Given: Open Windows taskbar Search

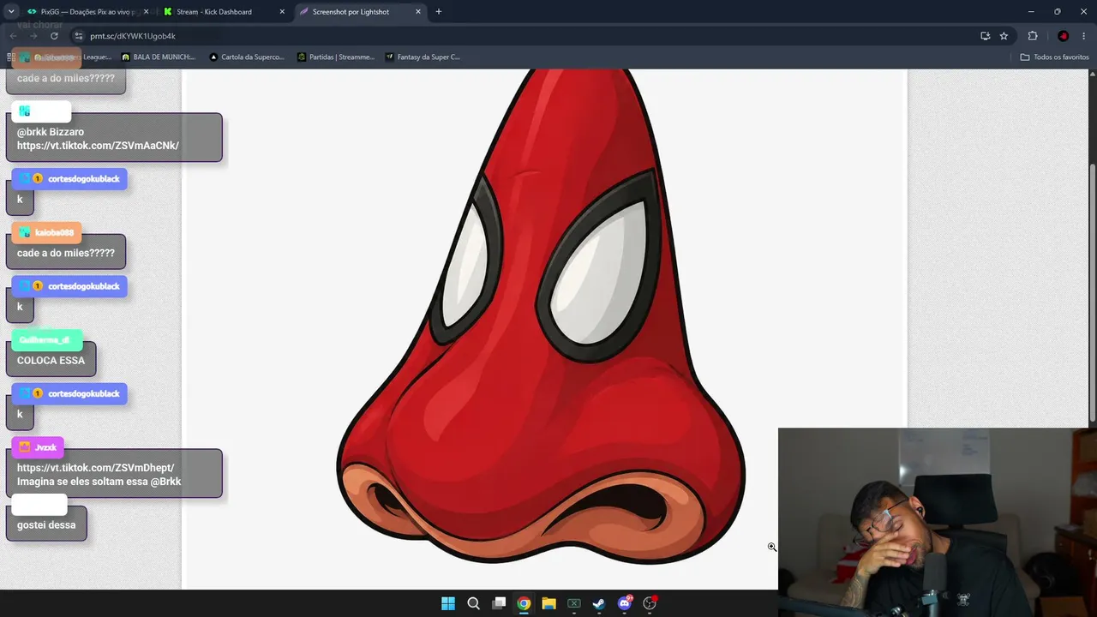Looking at the screenshot, I should click(473, 603).
